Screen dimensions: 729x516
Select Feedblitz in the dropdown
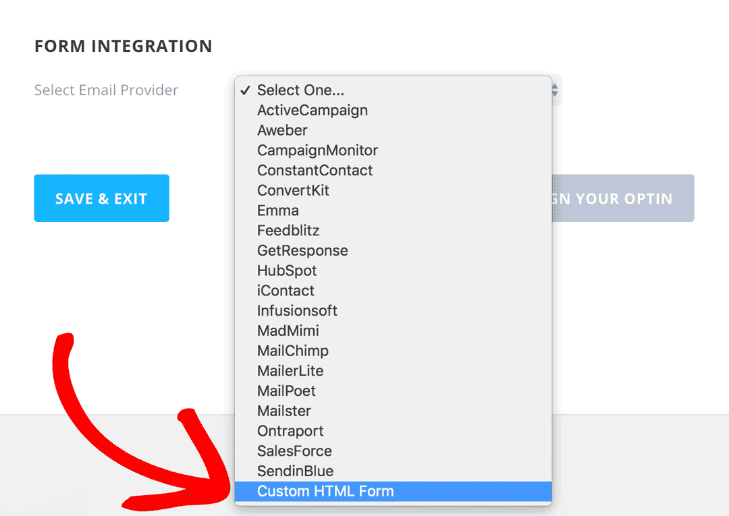click(288, 230)
